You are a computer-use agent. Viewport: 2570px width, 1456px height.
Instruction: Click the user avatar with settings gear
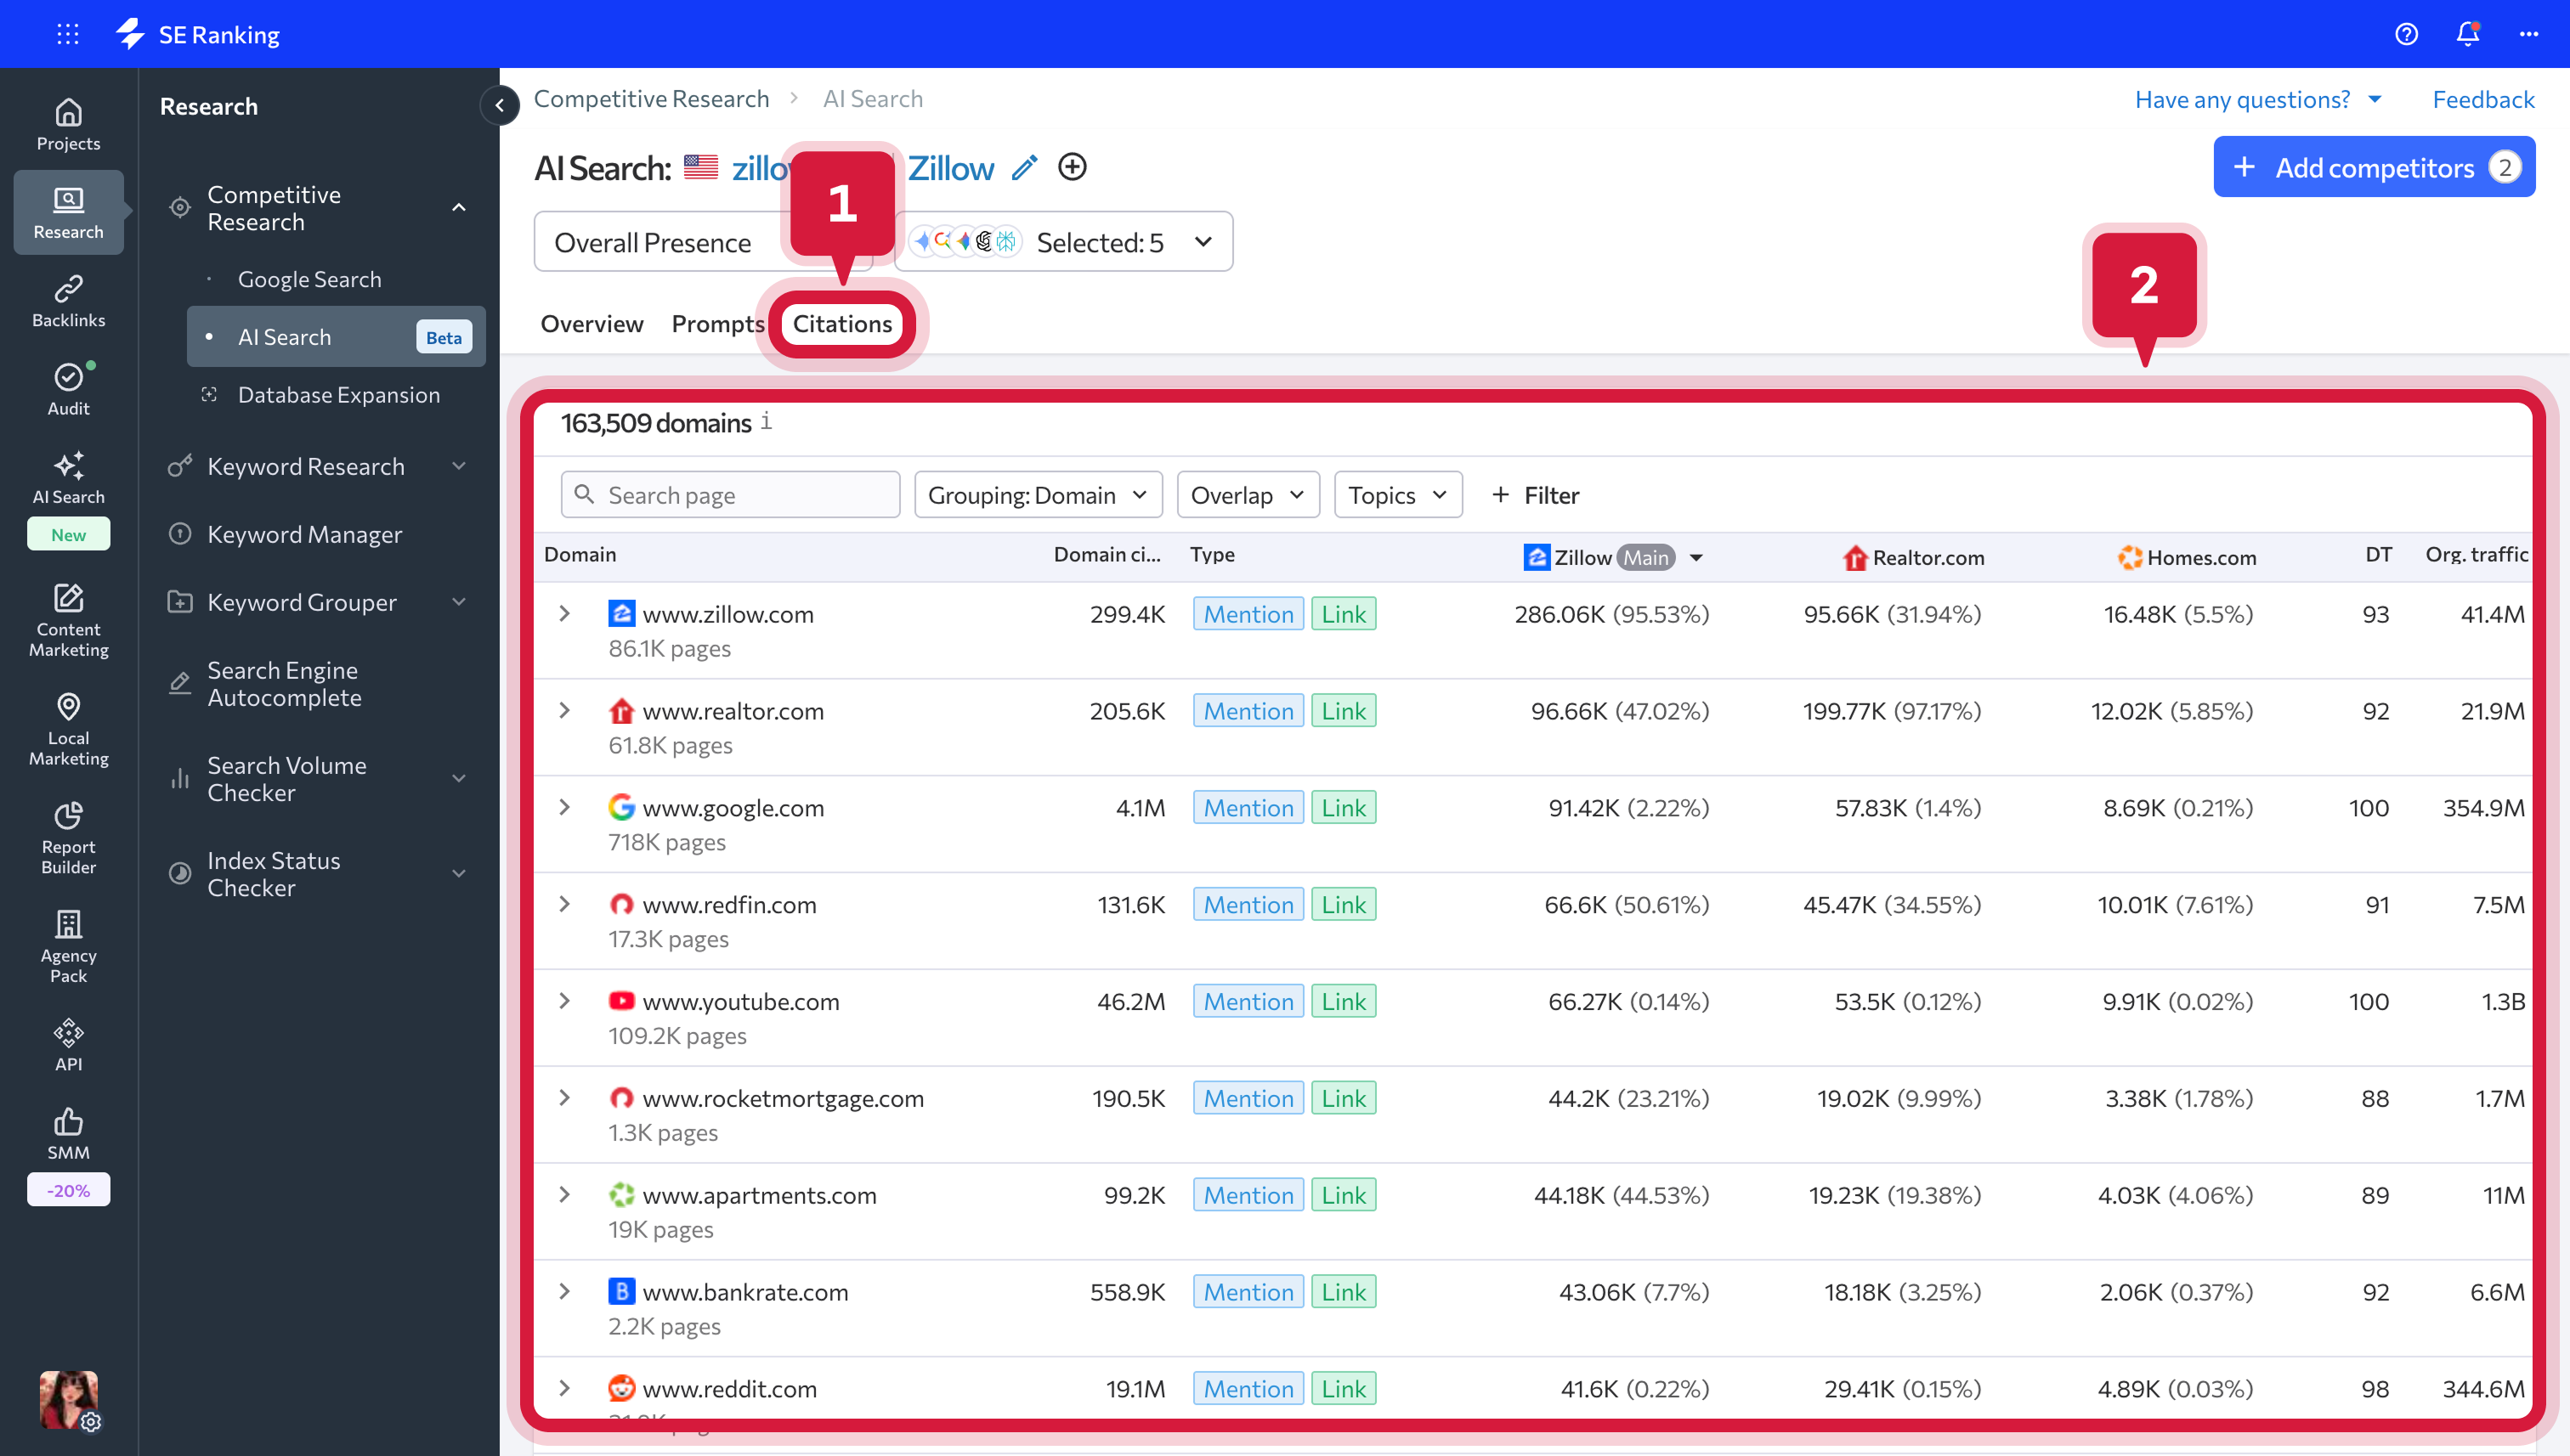coord(68,1400)
